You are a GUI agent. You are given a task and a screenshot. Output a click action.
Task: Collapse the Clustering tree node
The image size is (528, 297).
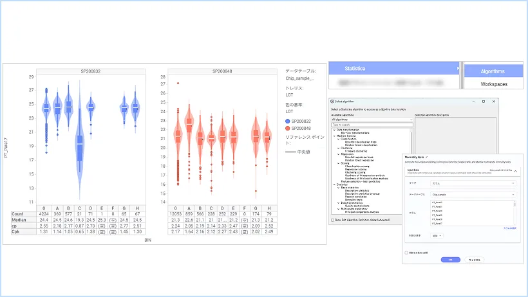coord(339,148)
